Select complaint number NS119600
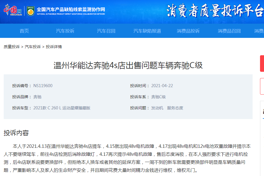The image size is (264, 176). 43,86
